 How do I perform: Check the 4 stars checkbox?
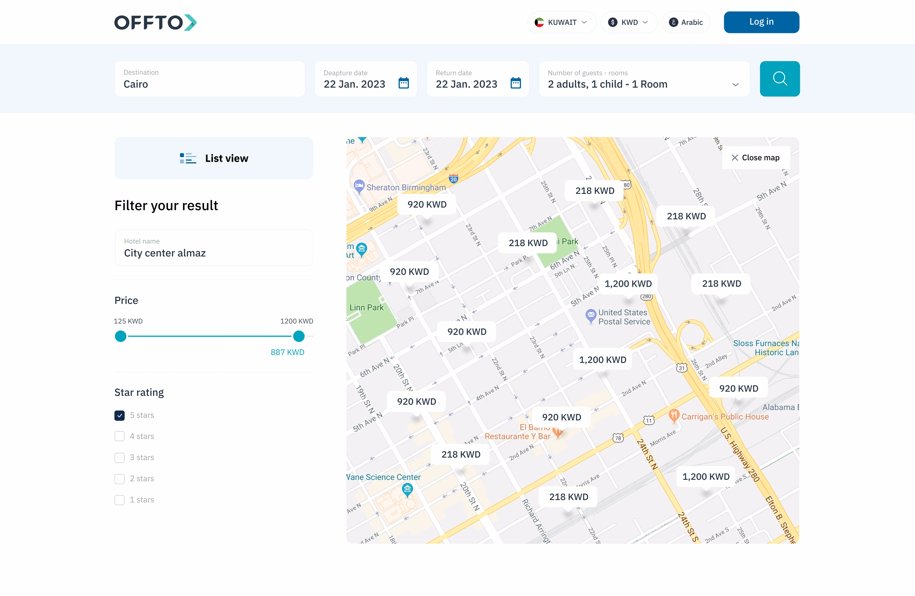coord(119,437)
